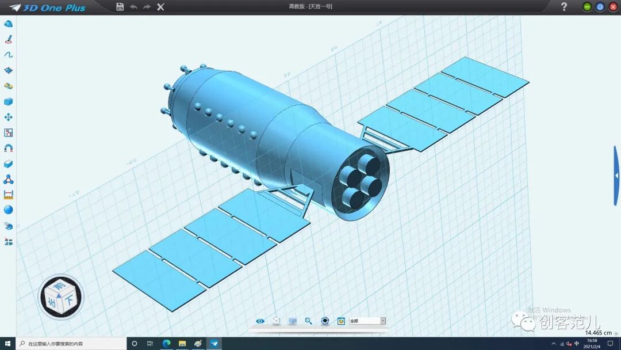Open the last sidebar assembly tool
The height and width of the screenshot is (350, 621).
click(x=8, y=241)
